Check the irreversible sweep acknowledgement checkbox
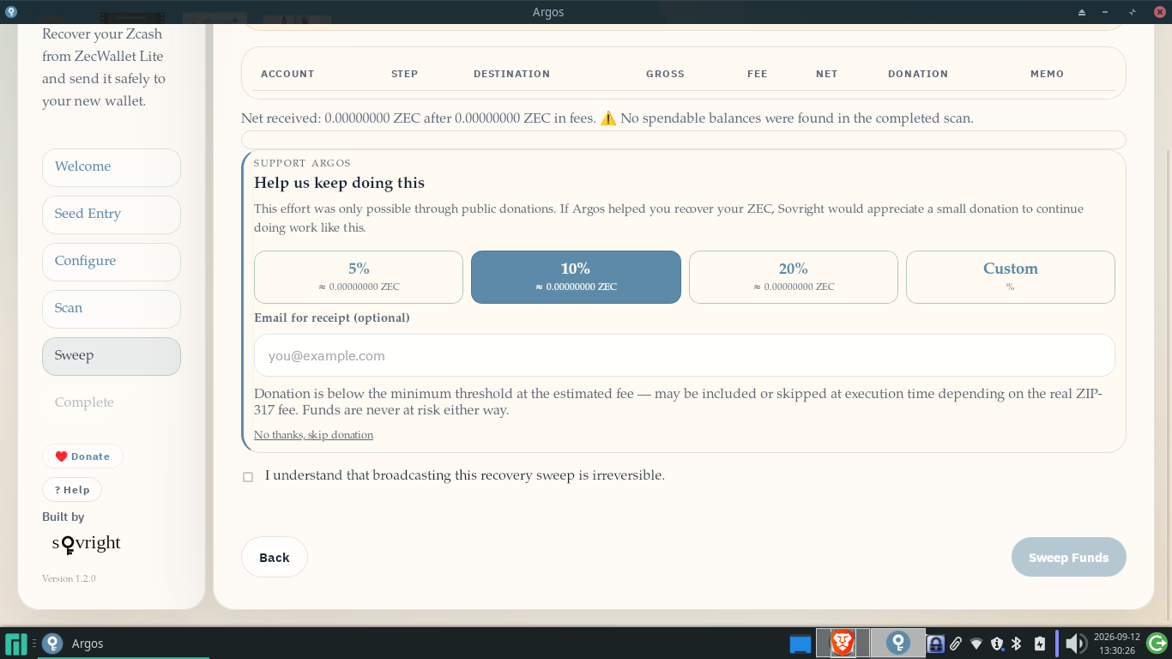This screenshot has width=1172, height=659. pos(248,476)
